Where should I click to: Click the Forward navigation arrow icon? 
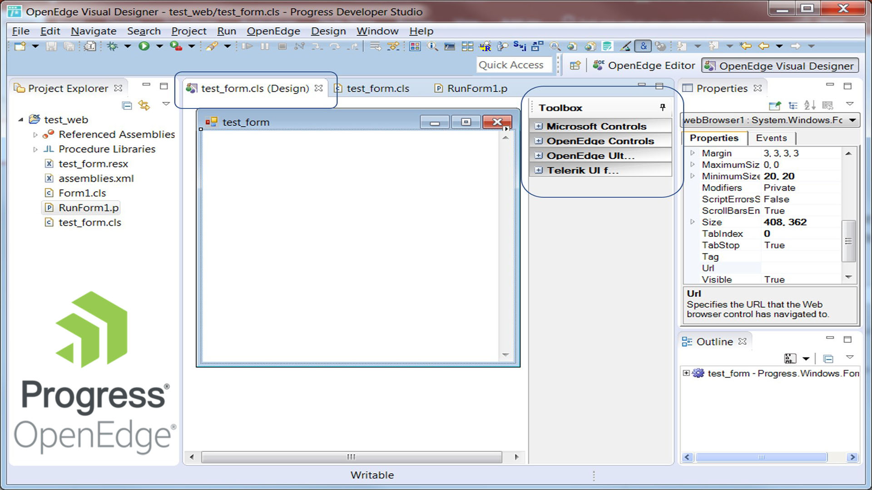coord(795,46)
